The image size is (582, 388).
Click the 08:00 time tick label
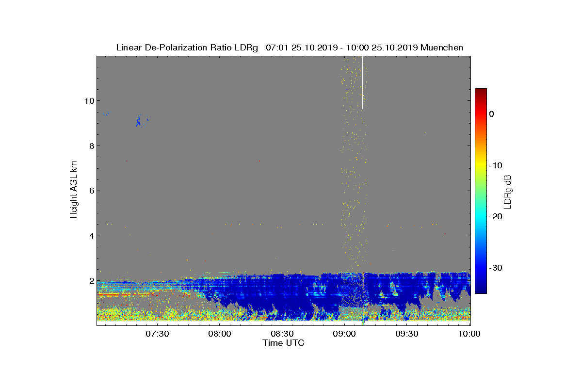220,334
